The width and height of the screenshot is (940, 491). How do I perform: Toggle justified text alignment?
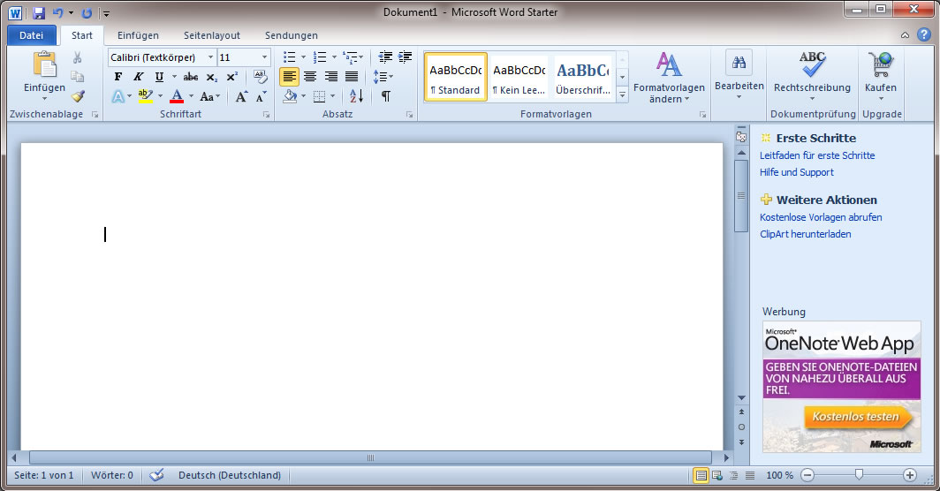[352, 77]
